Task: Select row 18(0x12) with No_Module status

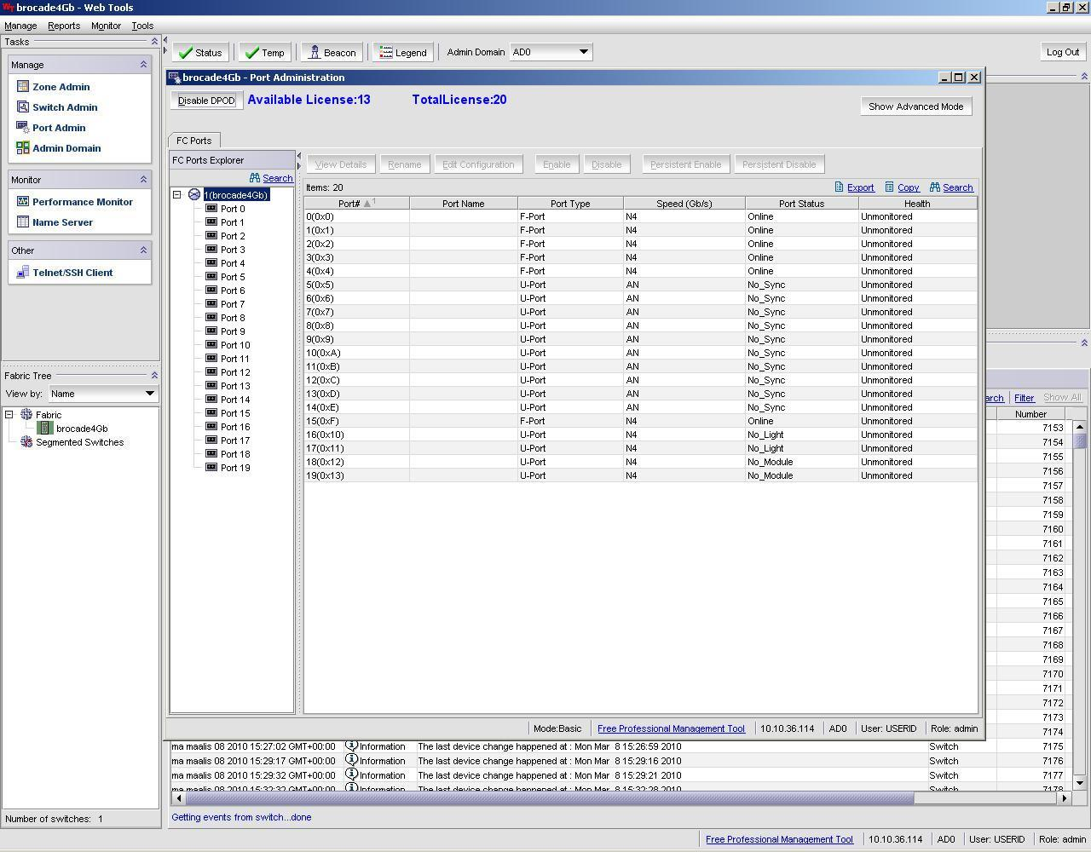Action: pyautogui.click(x=641, y=462)
